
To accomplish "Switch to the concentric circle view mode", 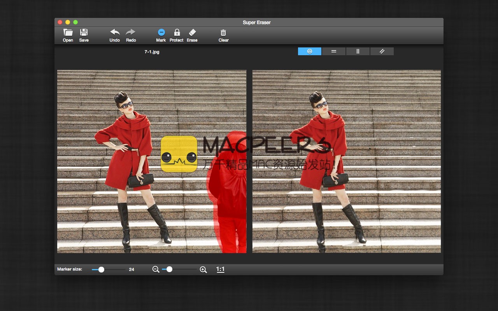I will point(310,51).
